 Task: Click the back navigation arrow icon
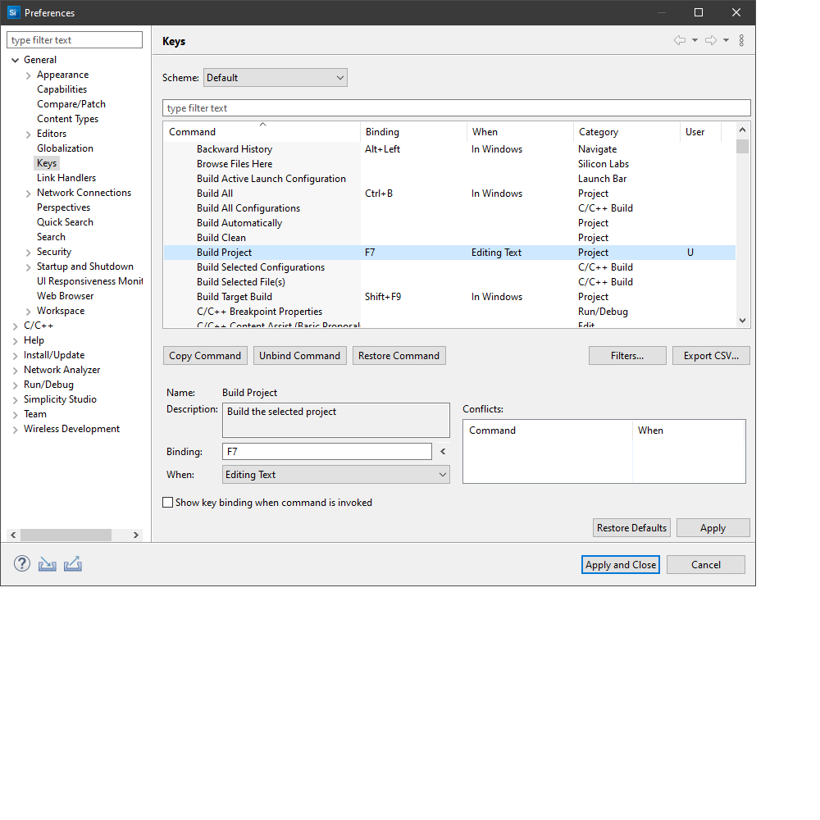[x=679, y=40]
